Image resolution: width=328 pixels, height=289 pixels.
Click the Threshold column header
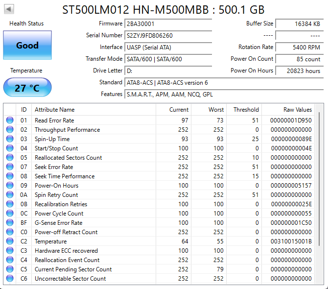[246, 110]
